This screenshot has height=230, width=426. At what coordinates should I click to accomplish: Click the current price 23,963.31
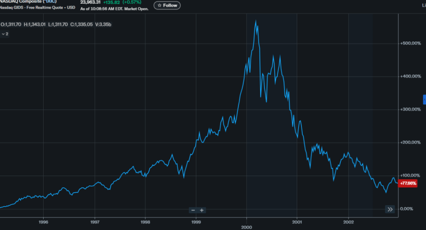click(91, 2)
